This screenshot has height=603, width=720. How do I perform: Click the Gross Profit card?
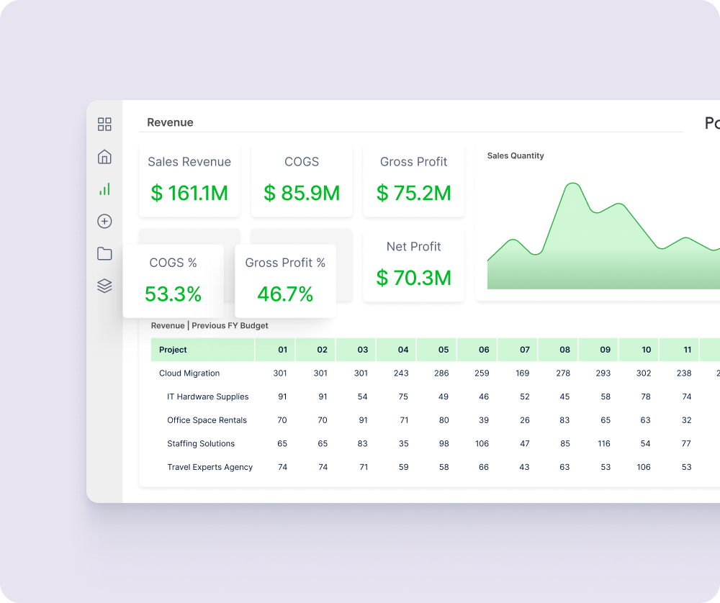[x=414, y=179]
